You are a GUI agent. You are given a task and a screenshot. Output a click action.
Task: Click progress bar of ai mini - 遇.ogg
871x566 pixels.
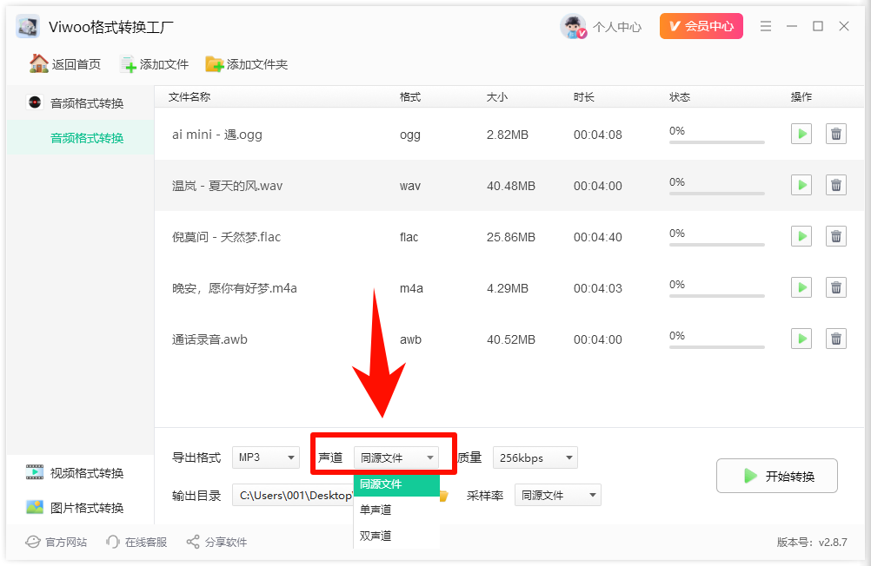point(716,142)
